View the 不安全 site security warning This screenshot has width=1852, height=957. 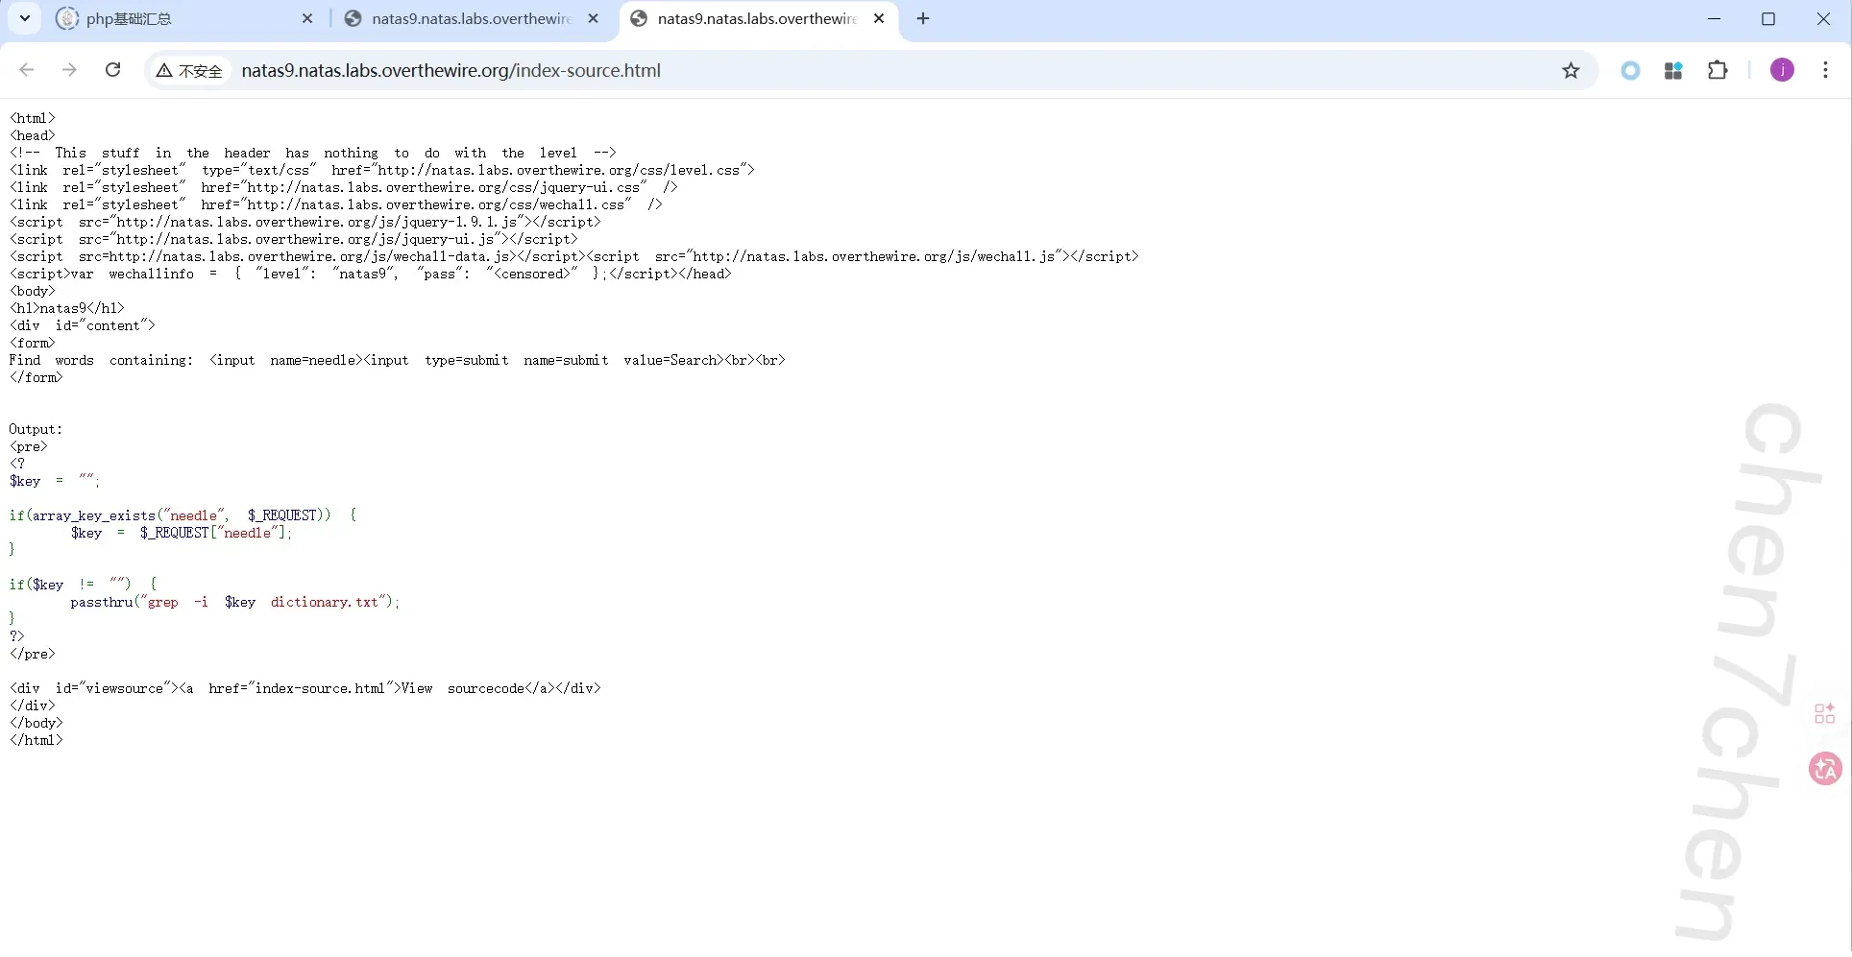coord(188,70)
